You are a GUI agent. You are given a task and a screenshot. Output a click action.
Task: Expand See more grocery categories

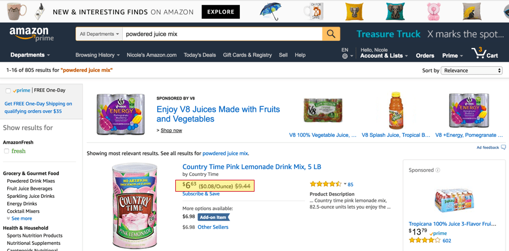pyautogui.click(x=19, y=219)
